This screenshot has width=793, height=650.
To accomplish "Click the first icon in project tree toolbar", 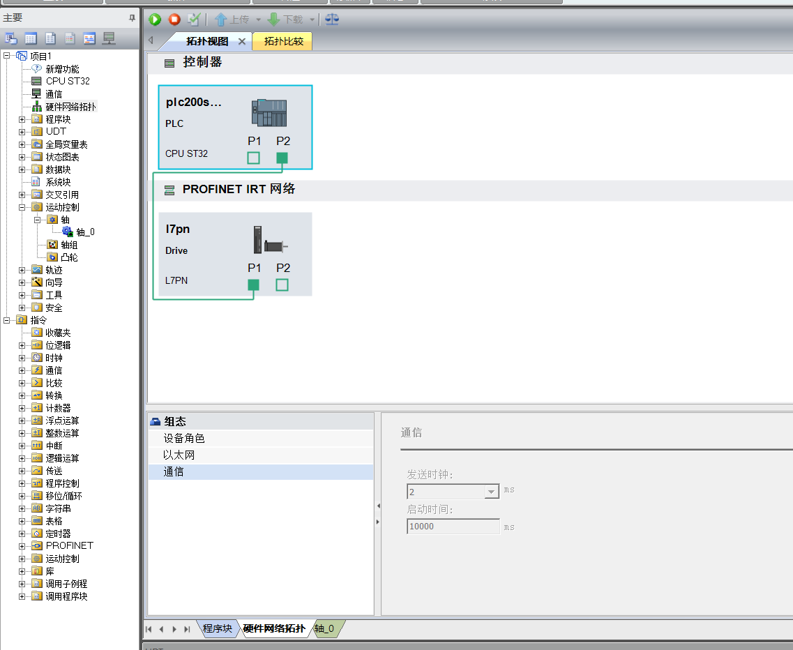I will click(11, 38).
